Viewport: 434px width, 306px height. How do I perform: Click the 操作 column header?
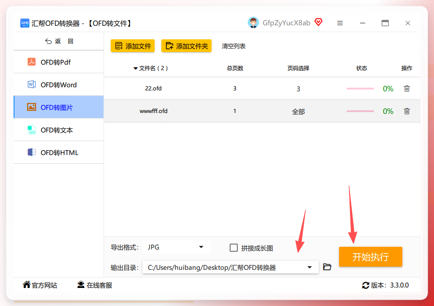point(406,68)
